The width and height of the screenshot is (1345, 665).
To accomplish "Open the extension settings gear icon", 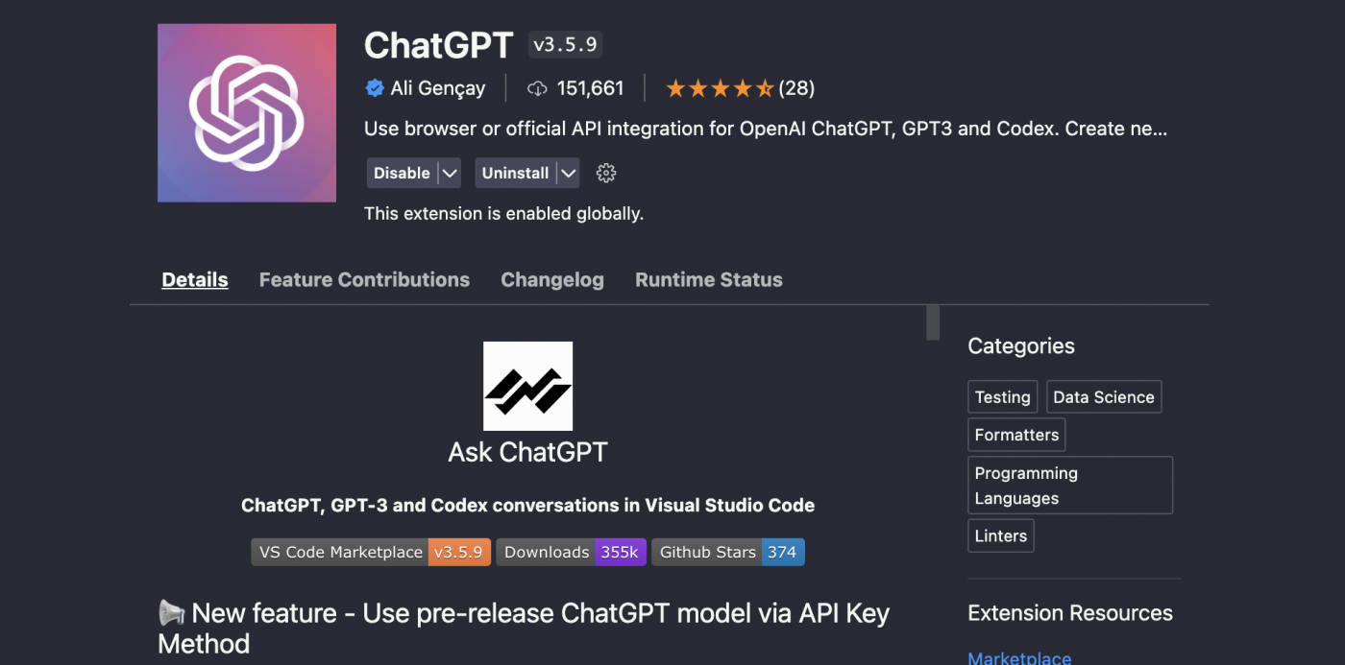I will [605, 173].
